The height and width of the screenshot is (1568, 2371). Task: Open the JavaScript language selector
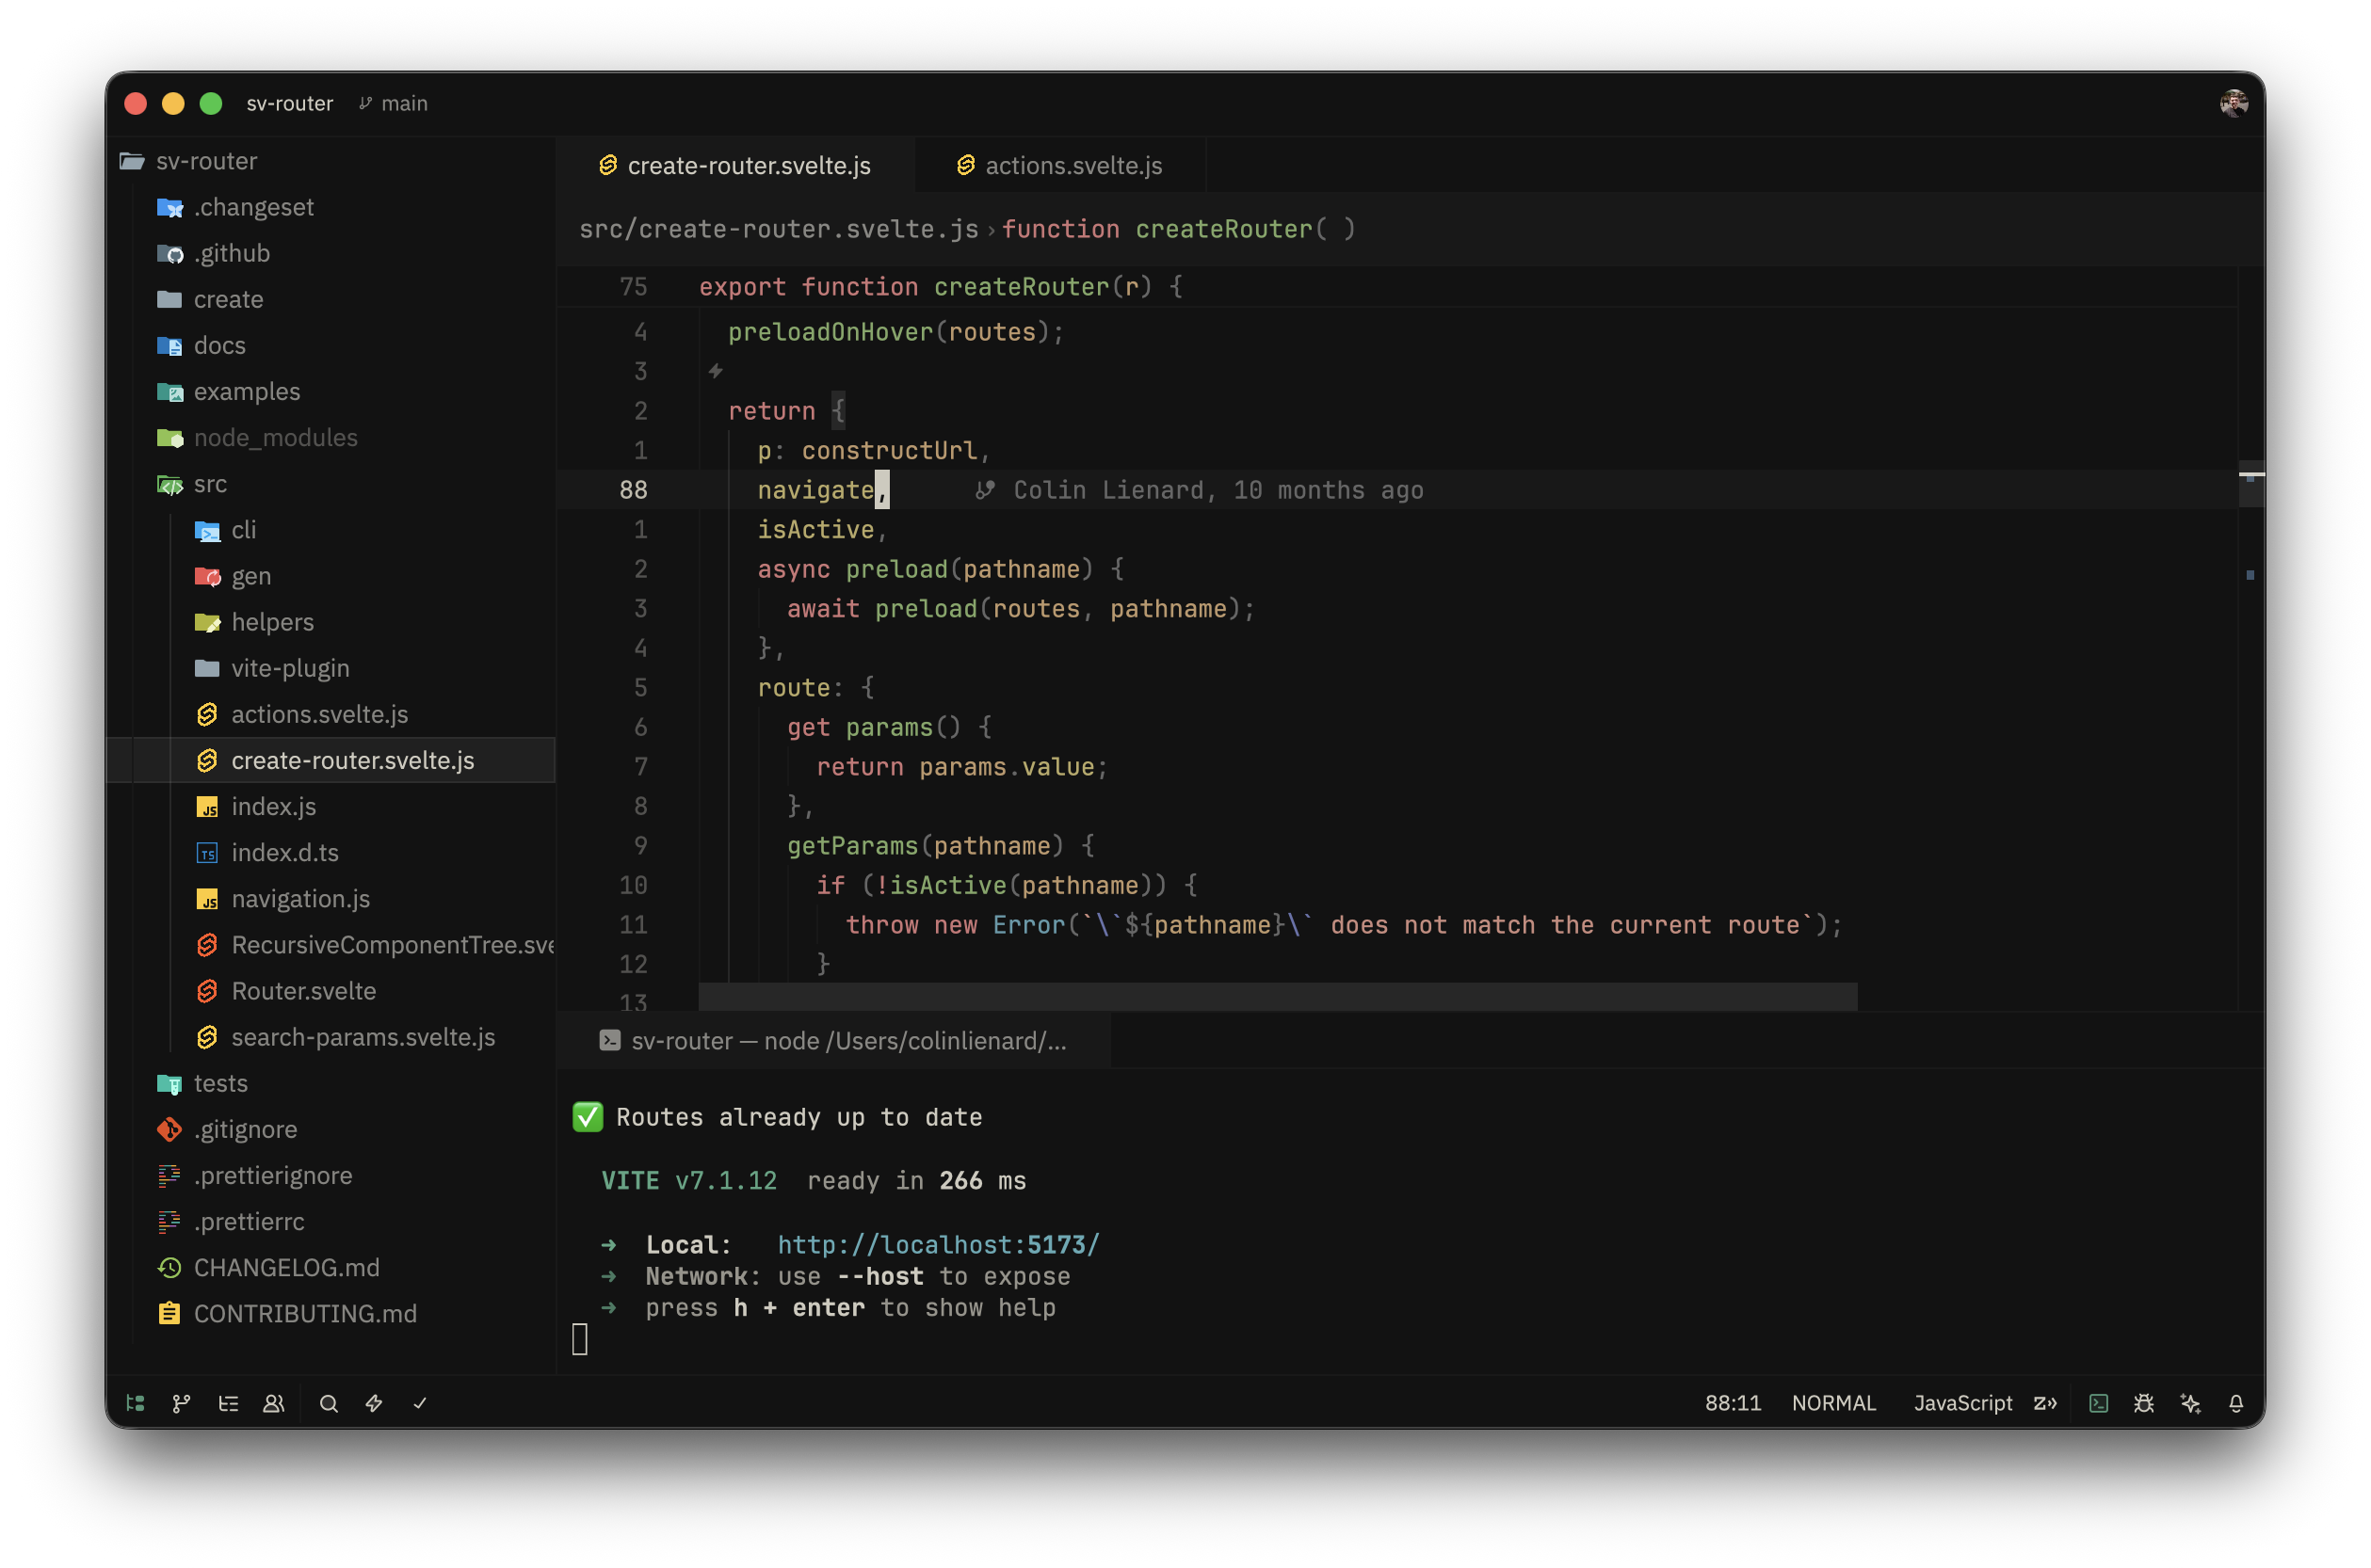1961,1403
